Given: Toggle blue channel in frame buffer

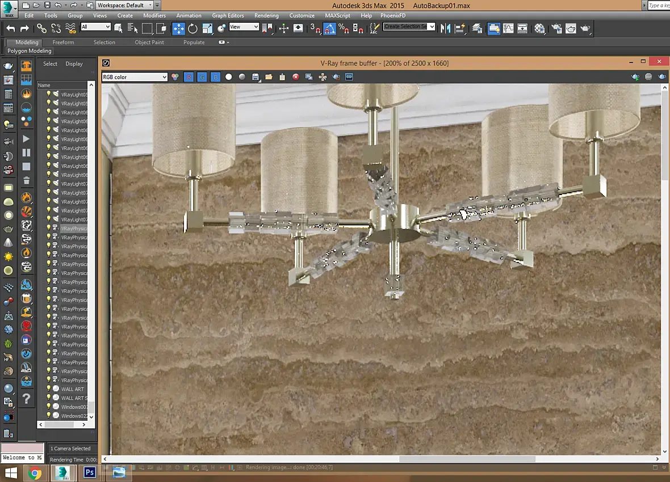Looking at the screenshot, I should pyautogui.click(x=215, y=77).
